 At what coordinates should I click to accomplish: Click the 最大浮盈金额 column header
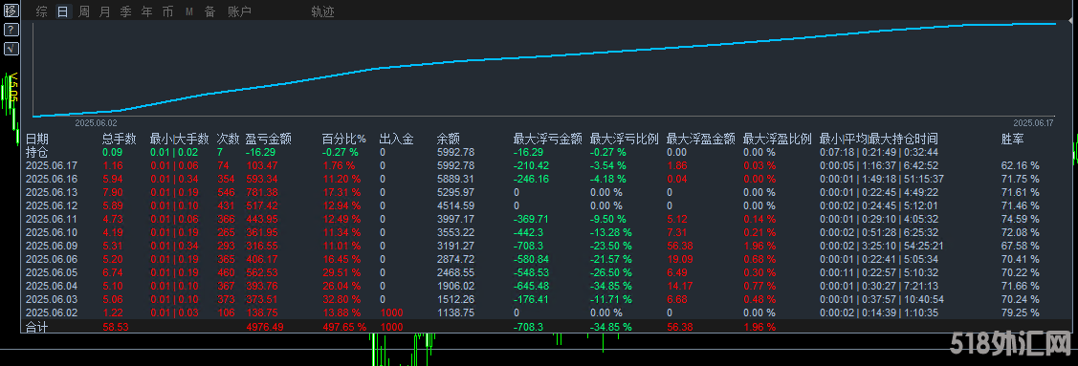(700, 139)
